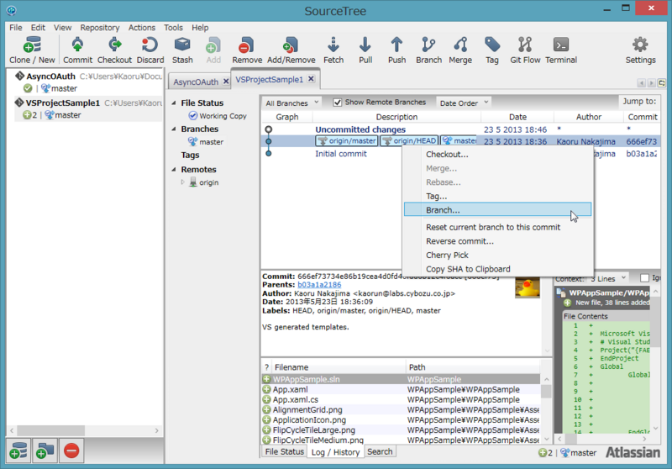Choose Checkout... from context menu
The height and width of the screenshot is (469, 672).
(x=497, y=155)
